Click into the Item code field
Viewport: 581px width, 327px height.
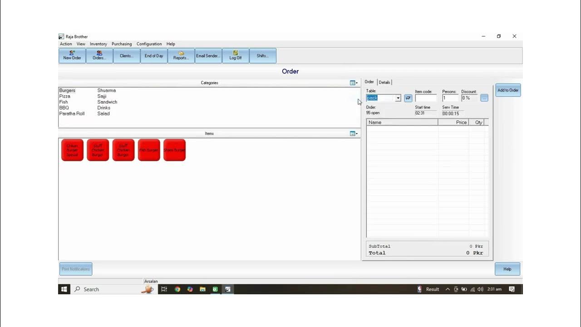coord(426,98)
